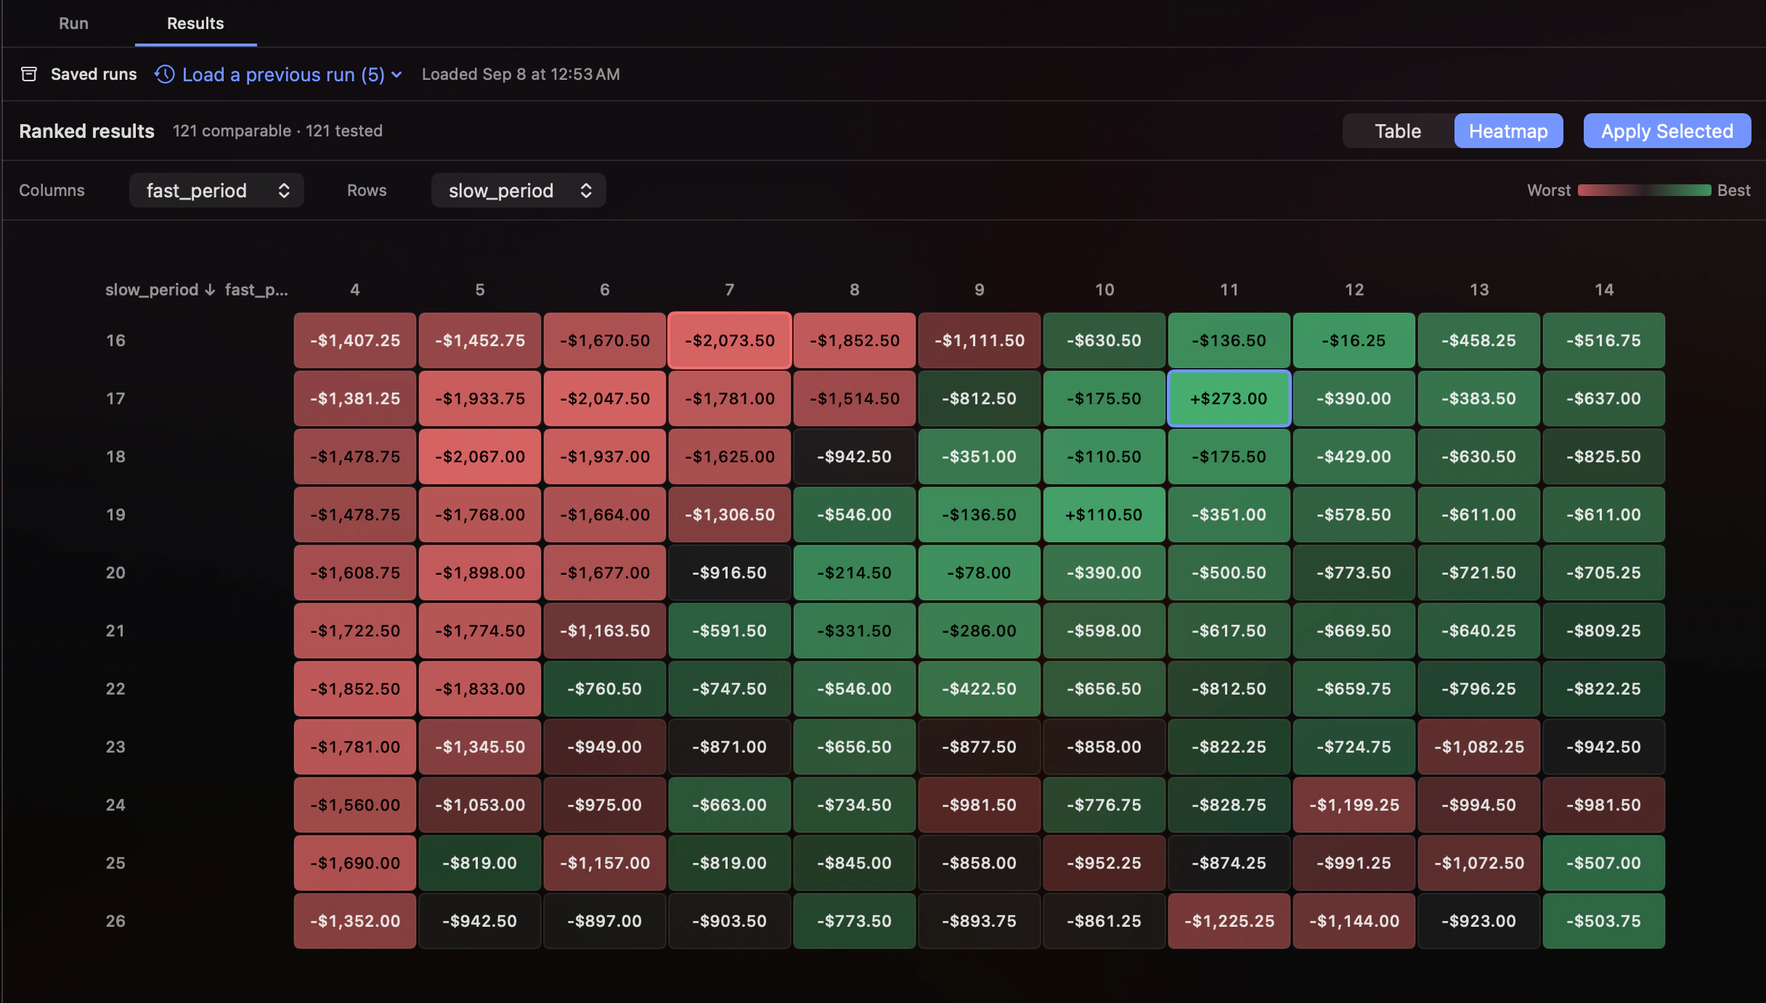Select the -$507.00 cell
Screen dimensions: 1766x1003
pyautogui.click(x=1603, y=863)
